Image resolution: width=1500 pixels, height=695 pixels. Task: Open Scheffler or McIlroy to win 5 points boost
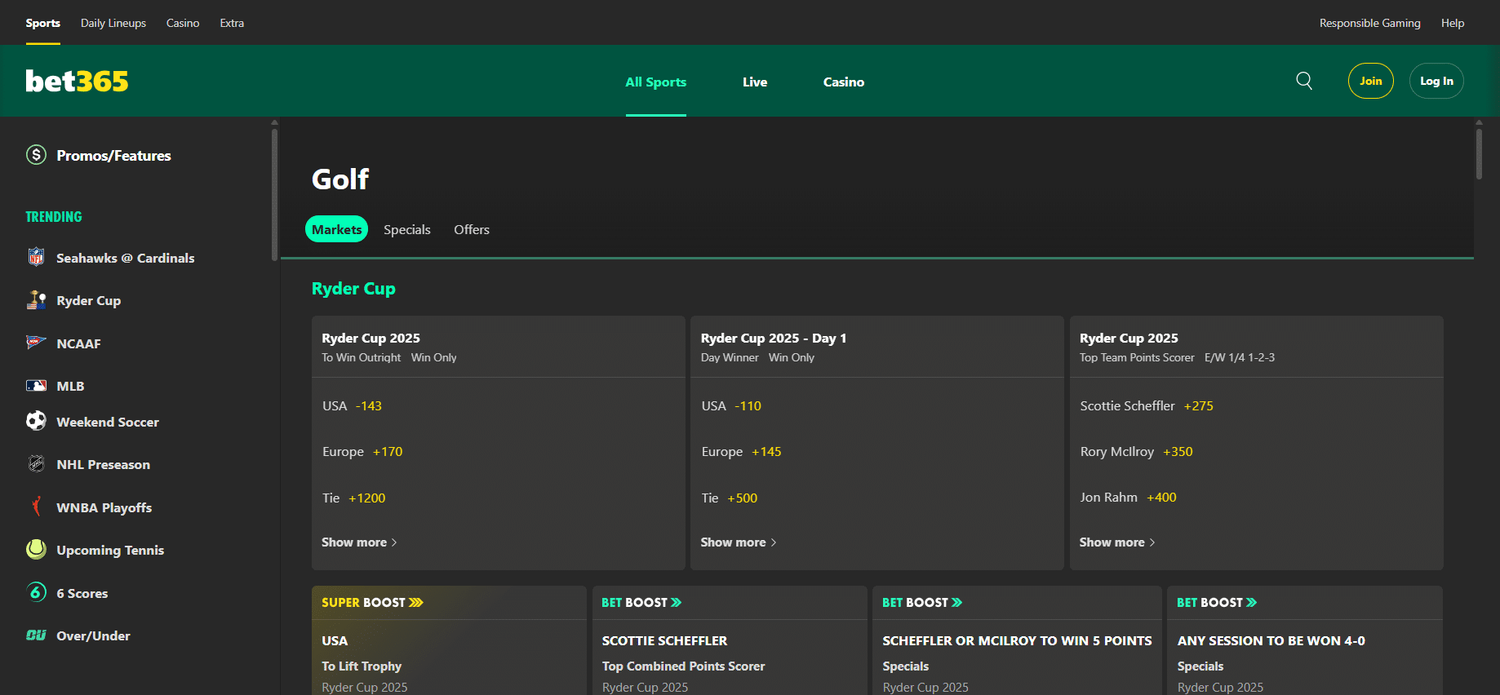coord(1017,640)
